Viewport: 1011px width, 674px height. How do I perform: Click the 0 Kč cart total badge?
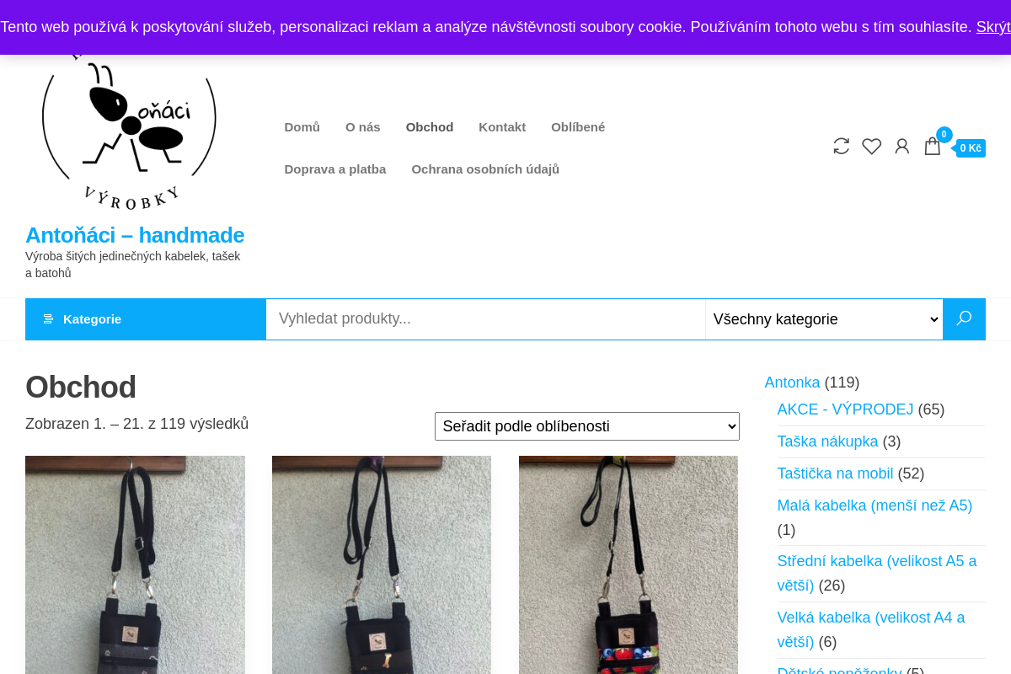click(x=971, y=148)
